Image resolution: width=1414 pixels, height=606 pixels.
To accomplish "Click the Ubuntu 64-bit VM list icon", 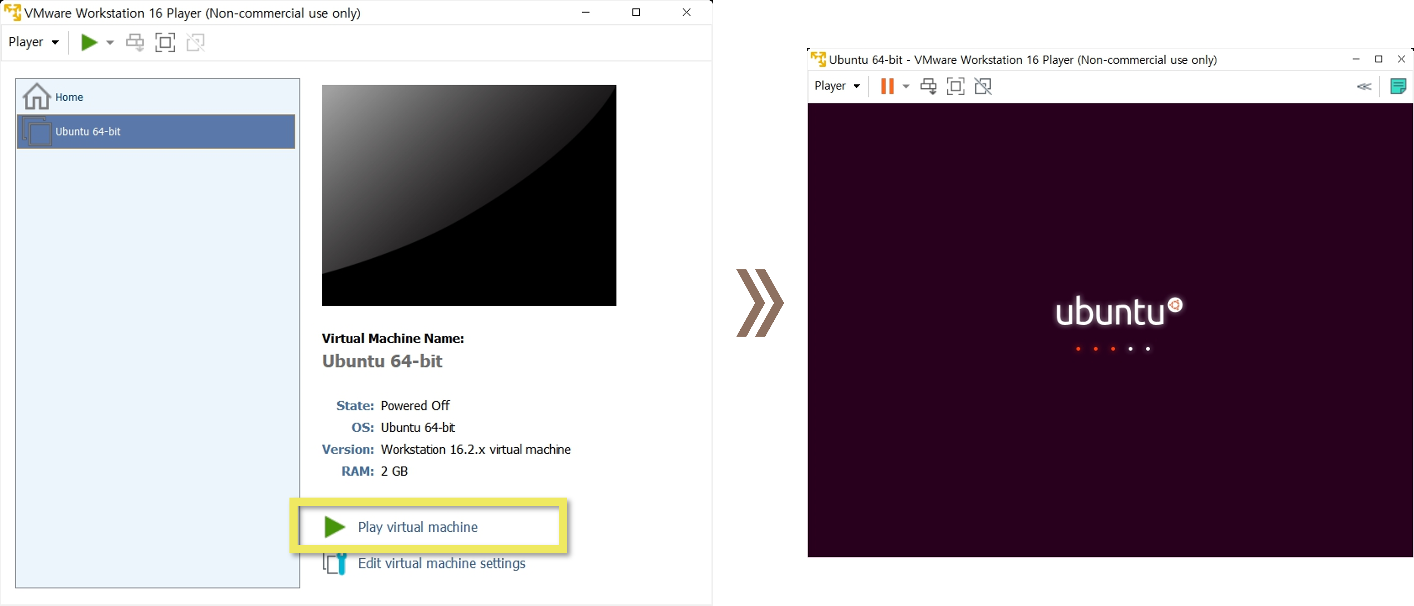I will point(37,132).
